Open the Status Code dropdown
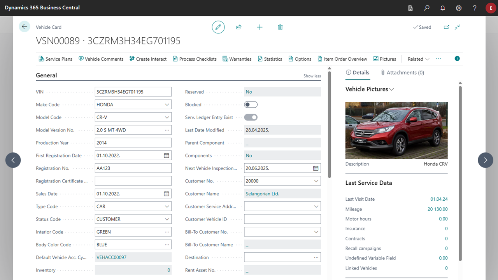 pos(167,219)
